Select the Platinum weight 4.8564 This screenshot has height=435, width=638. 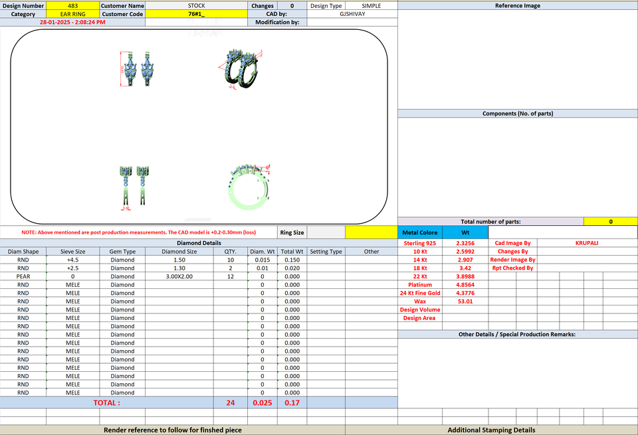pos(465,285)
